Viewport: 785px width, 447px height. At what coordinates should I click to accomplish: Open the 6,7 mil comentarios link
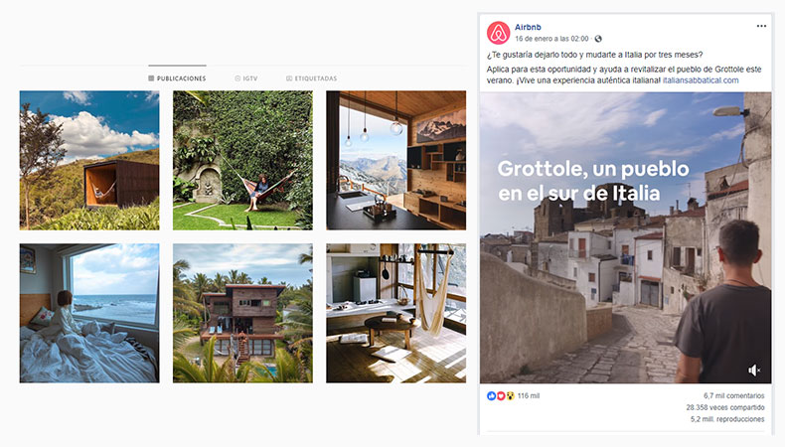(x=733, y=395)
